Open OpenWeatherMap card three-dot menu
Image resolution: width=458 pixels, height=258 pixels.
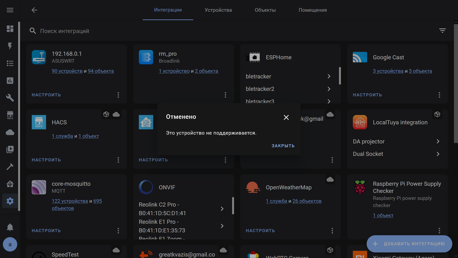point(332,231)
